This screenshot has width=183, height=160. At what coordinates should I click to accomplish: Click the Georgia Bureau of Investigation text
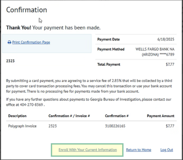click(115, 99)
